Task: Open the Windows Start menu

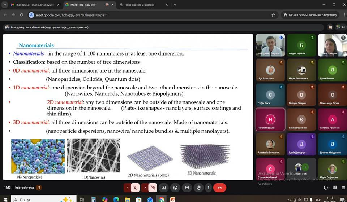Action: 5,199
